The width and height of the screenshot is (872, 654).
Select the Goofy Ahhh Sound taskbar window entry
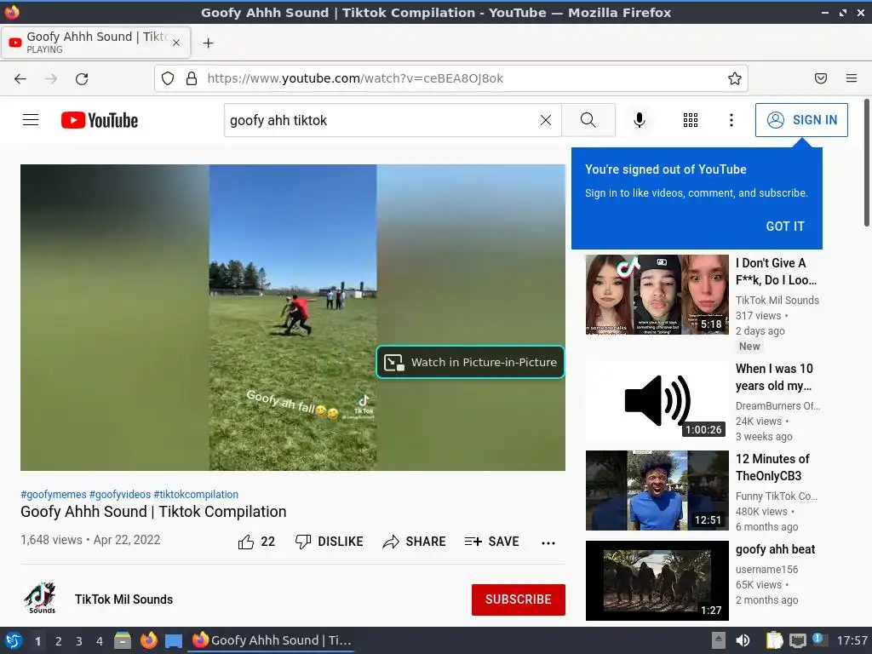(272, 640)
